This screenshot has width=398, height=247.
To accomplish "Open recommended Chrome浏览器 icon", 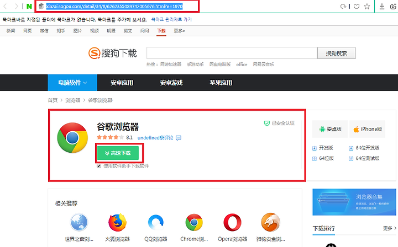I will coord(194,222).
